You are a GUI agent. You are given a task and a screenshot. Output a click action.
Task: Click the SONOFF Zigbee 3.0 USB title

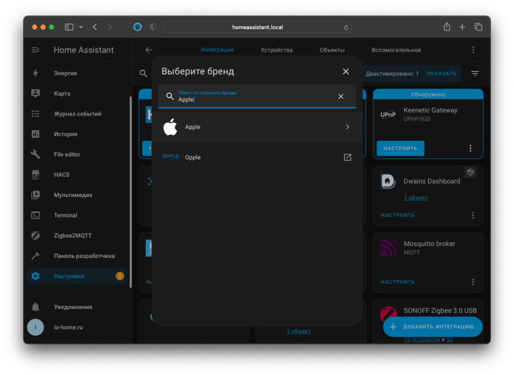440,311
